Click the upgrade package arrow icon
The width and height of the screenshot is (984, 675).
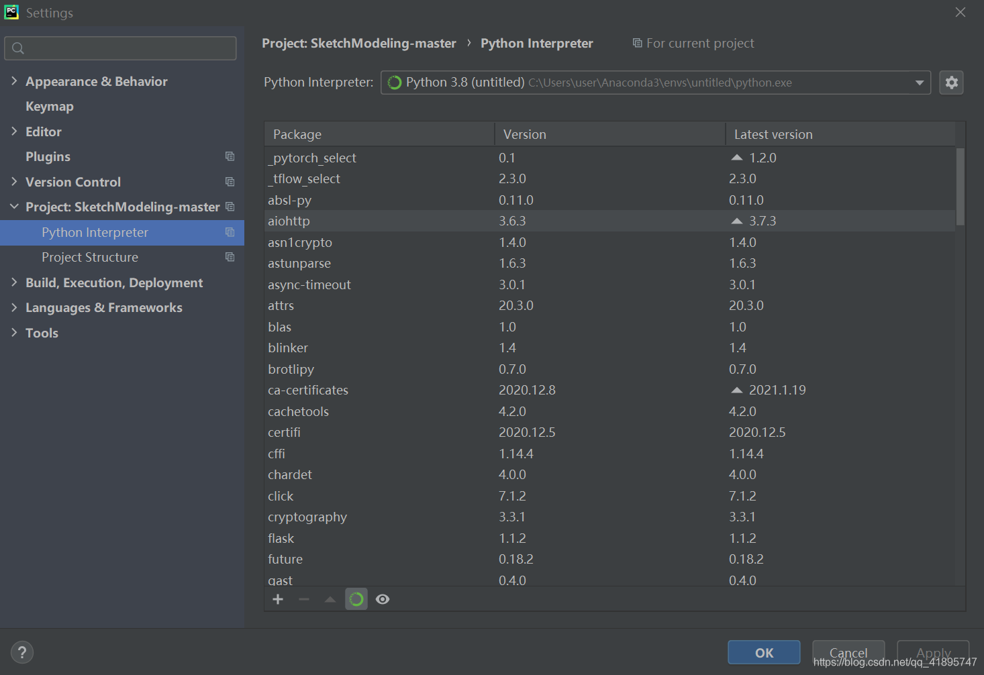coord(330,599)
